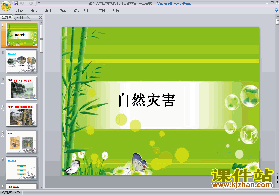Screen dimensions: 279x195
Task: Click animation star icon beside slide 5
Action: click(2, 136)
